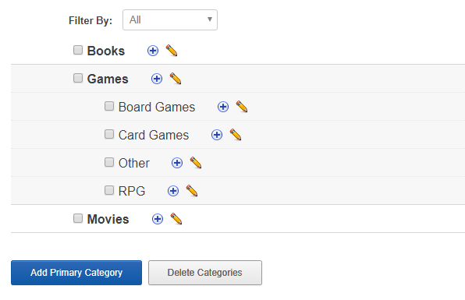Click the plus icon next to Other

pyautogui.click(x=177, y=163)
